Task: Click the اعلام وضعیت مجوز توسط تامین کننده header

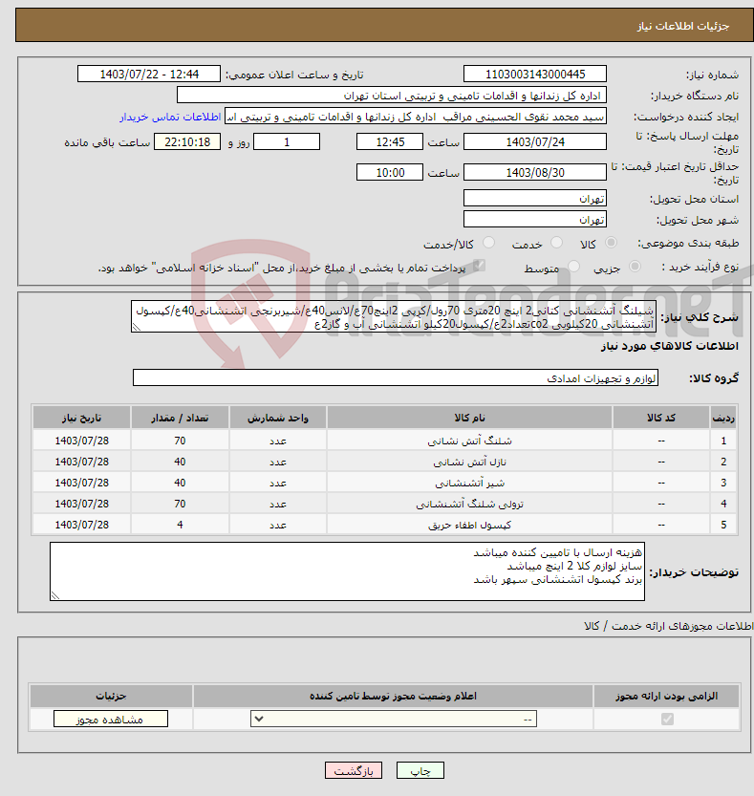Action: [x=393, y=696]
